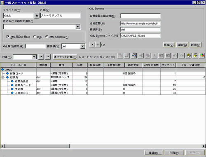Click the yellow gear settings toolbar icon
This screenshot has height=157, width=206.
click(188, 56)
